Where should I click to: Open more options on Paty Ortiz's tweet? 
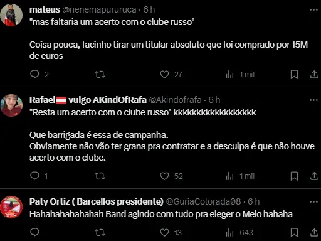(313, 201)
